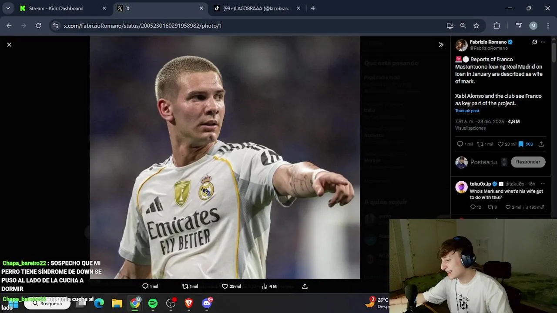
Task: Open the Fabrizio Romano display name link
Action: [x=488, y=42]
